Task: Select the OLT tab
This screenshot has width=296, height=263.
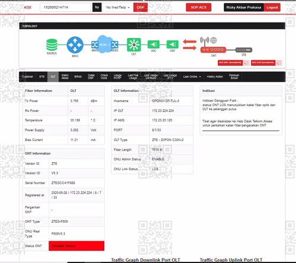Action: 53,76
